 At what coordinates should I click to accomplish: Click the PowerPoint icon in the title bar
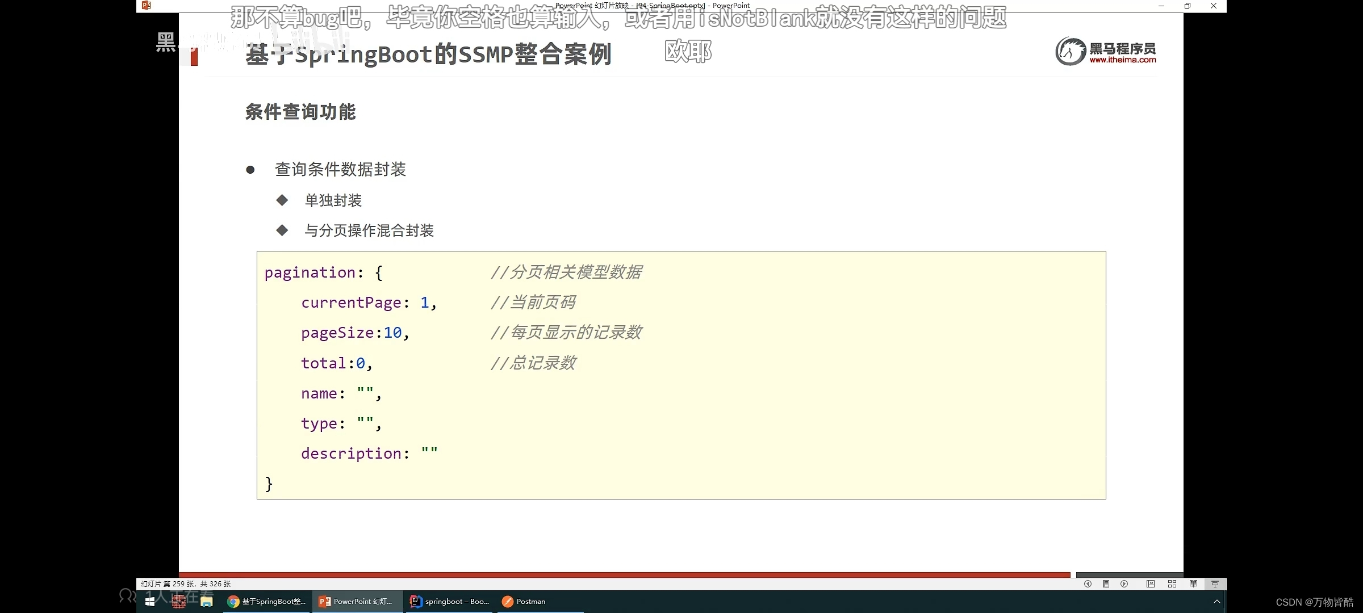point(147,6)
